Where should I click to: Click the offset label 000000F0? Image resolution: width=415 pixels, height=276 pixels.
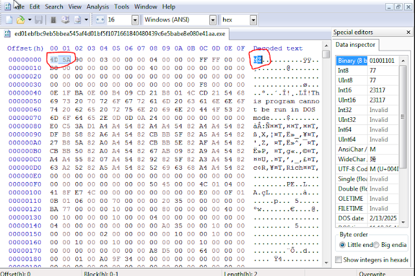pyautogui.click(x=25, y=184)
